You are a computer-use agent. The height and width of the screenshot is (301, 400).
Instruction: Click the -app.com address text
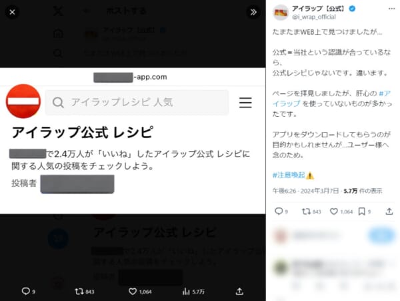click(151, 77)
